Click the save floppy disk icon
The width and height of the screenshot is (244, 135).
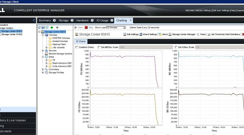pos(43,28)
